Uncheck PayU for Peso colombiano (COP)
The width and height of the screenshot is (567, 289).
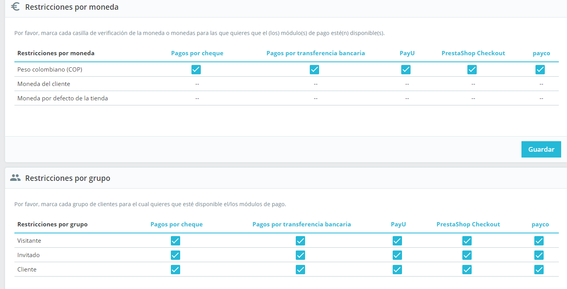point(406,70)
